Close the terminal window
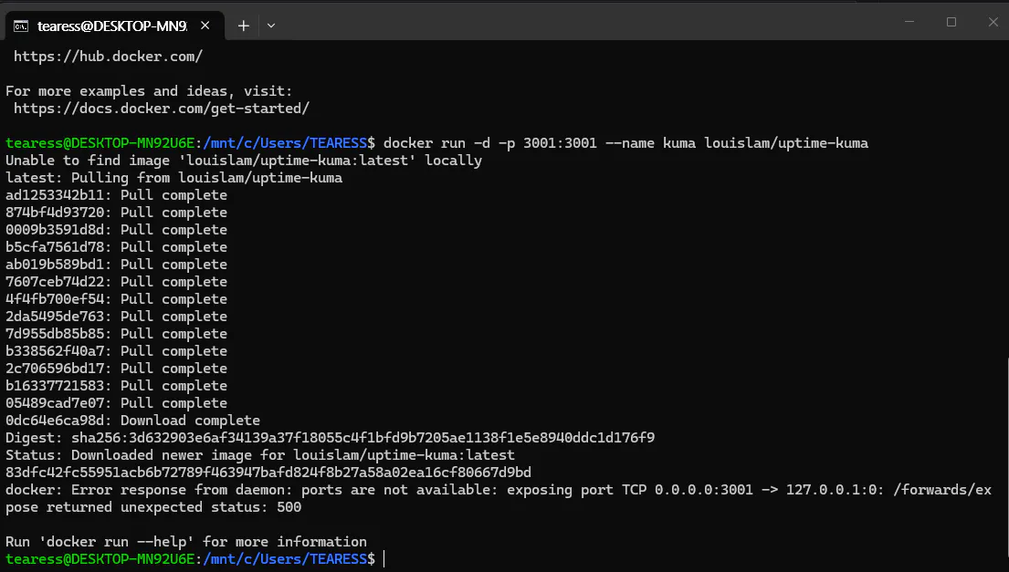The height and width of the screenshot is (572, 1009). (x=992, y=22)
